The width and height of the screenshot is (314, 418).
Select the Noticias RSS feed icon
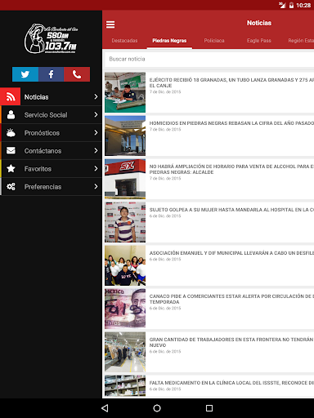click(x=11, y=96)
